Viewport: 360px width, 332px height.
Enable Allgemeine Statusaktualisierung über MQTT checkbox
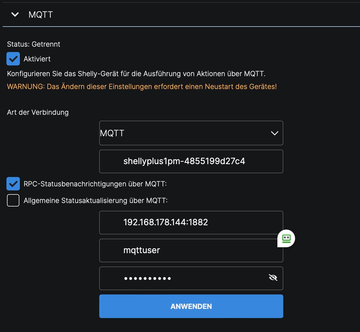coord(13,200)
